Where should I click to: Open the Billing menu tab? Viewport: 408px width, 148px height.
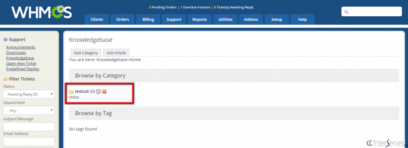click(x=148, y=19)
